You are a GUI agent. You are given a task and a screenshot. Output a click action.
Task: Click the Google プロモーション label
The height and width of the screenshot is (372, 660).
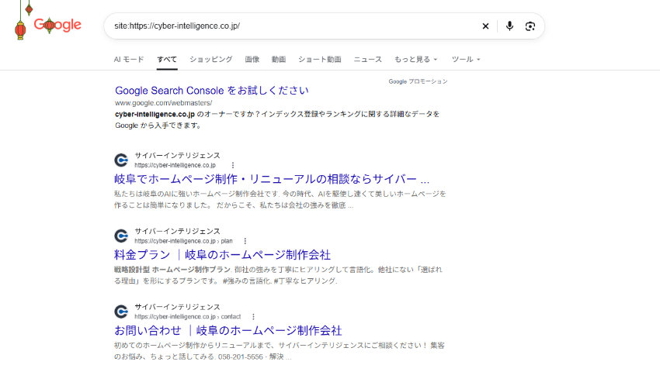(418, 81)
